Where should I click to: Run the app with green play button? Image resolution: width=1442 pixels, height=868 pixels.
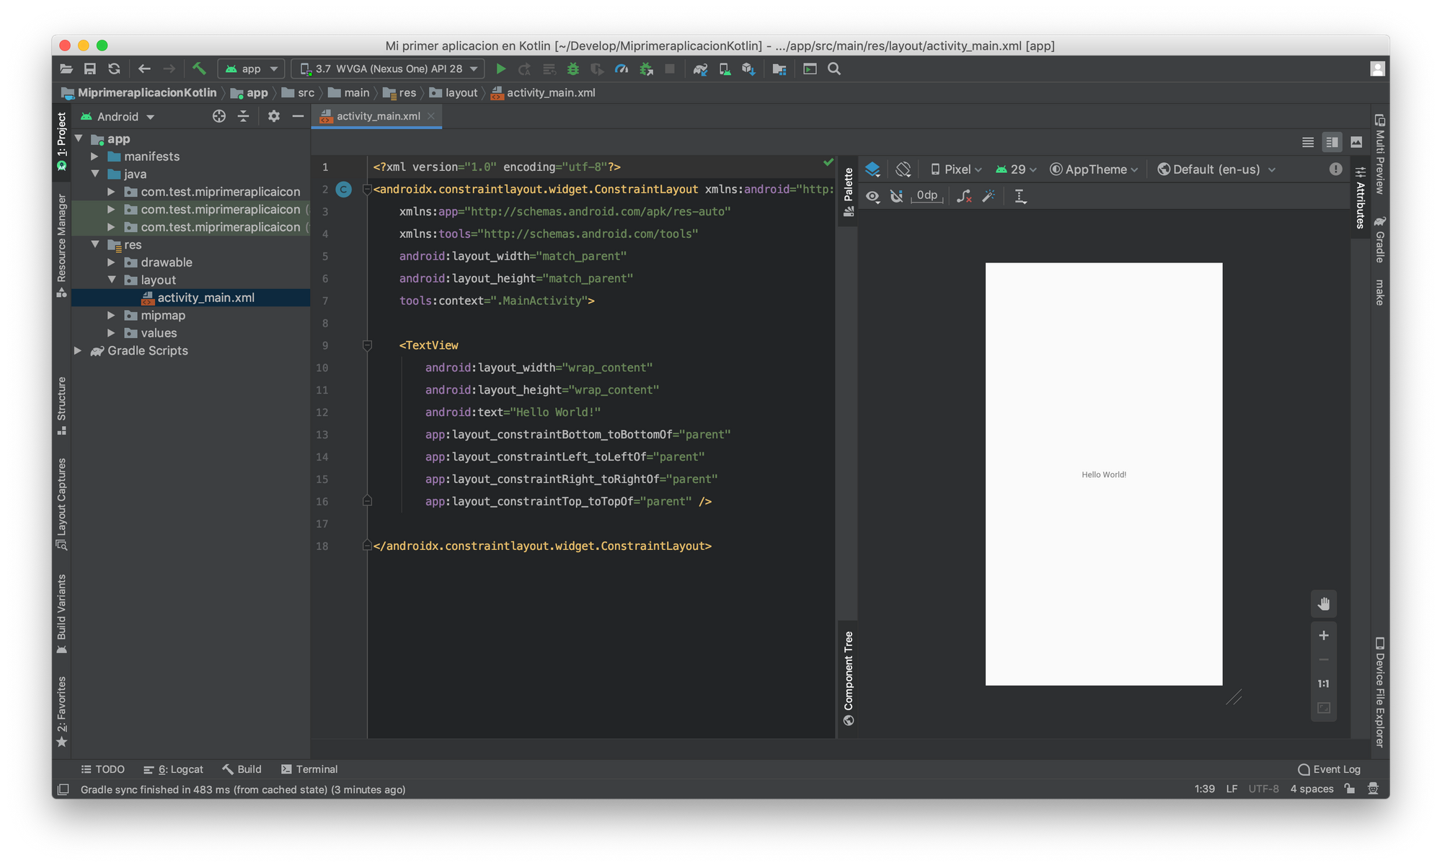pyautogui.click(x=500, y=69)
